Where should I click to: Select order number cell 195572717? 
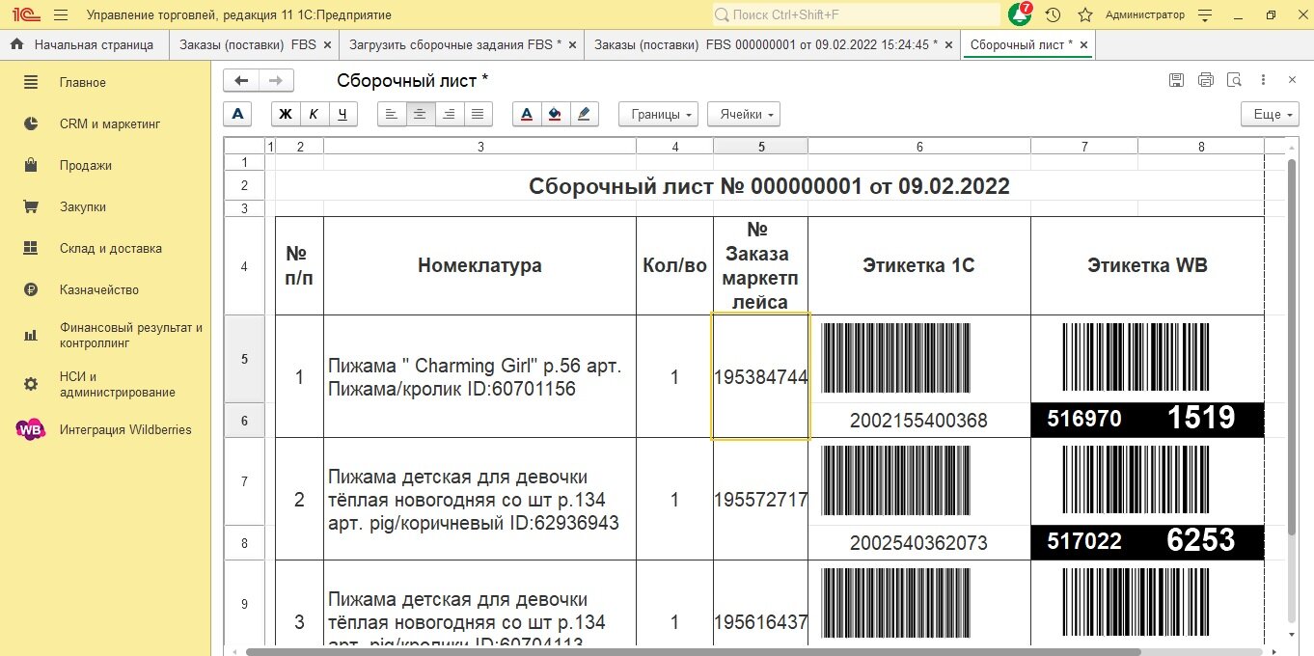pos(761,499)
